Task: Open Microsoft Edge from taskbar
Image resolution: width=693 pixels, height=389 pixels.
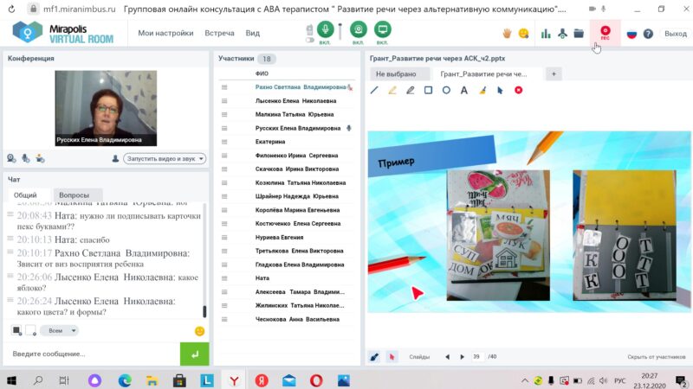Action: 125,380
